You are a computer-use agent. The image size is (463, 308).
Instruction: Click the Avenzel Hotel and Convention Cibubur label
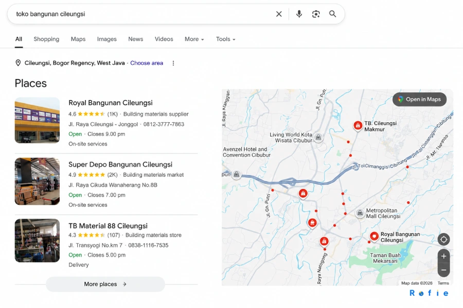click(x=246, y=152)
